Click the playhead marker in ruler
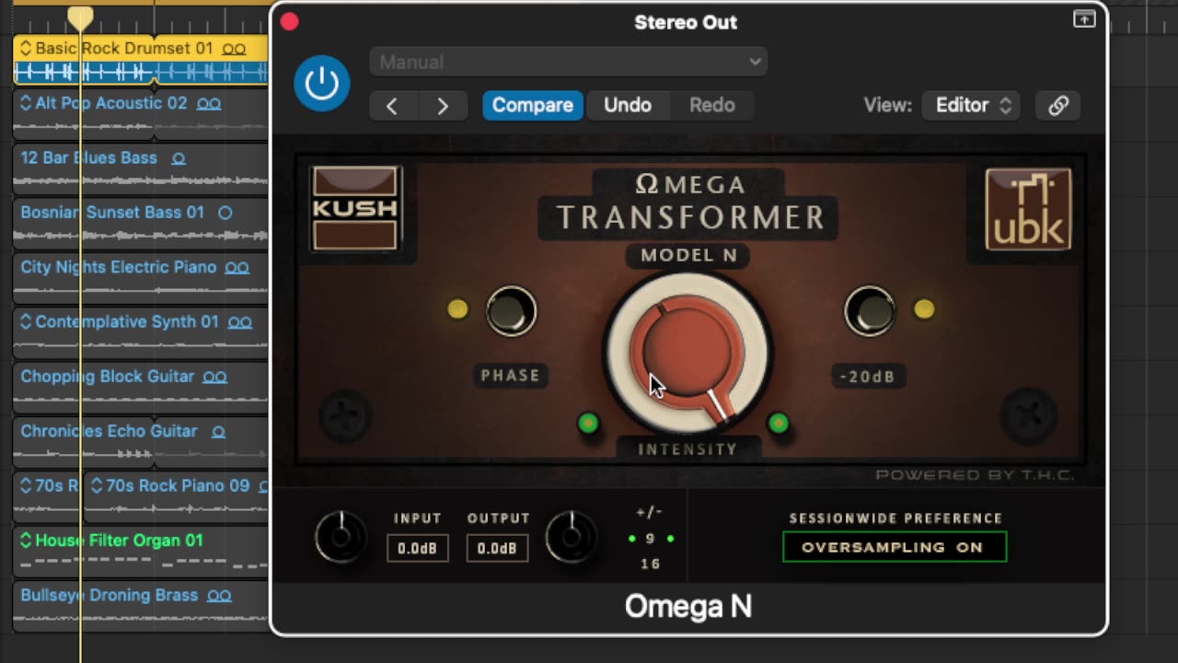Viewport: 1178px width, 663px height. point(80,17)
